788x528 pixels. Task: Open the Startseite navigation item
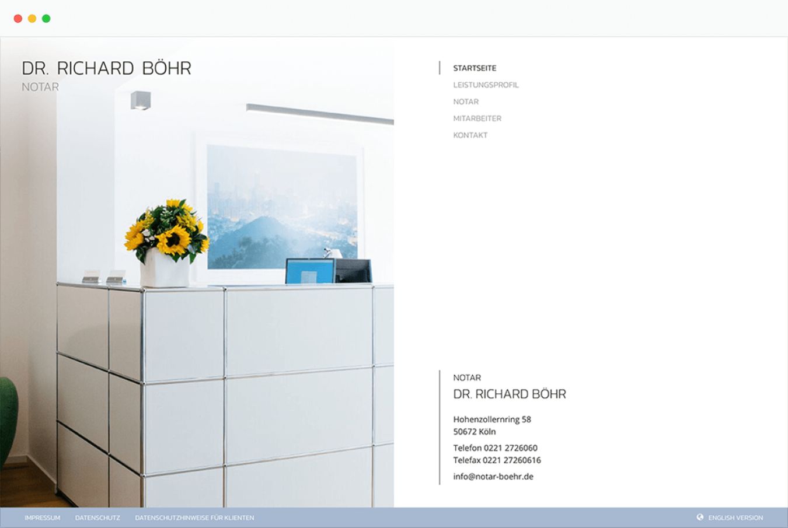point(475,68)
